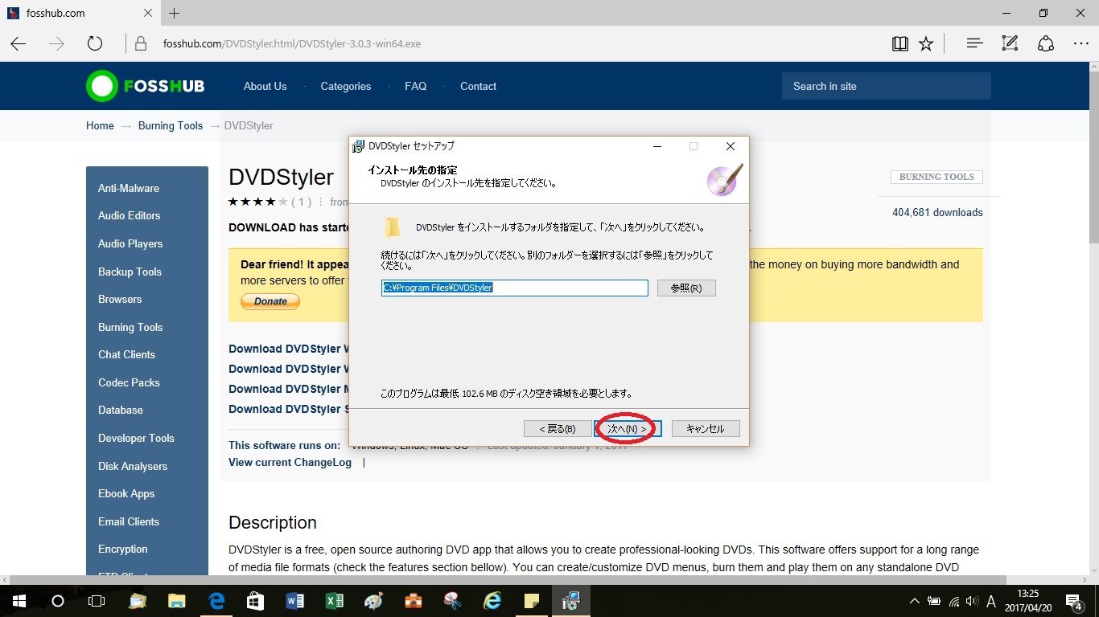The image size is (1099, 617).
Task: Open Reading view icon in Edge toolbar
Action: 900,43
